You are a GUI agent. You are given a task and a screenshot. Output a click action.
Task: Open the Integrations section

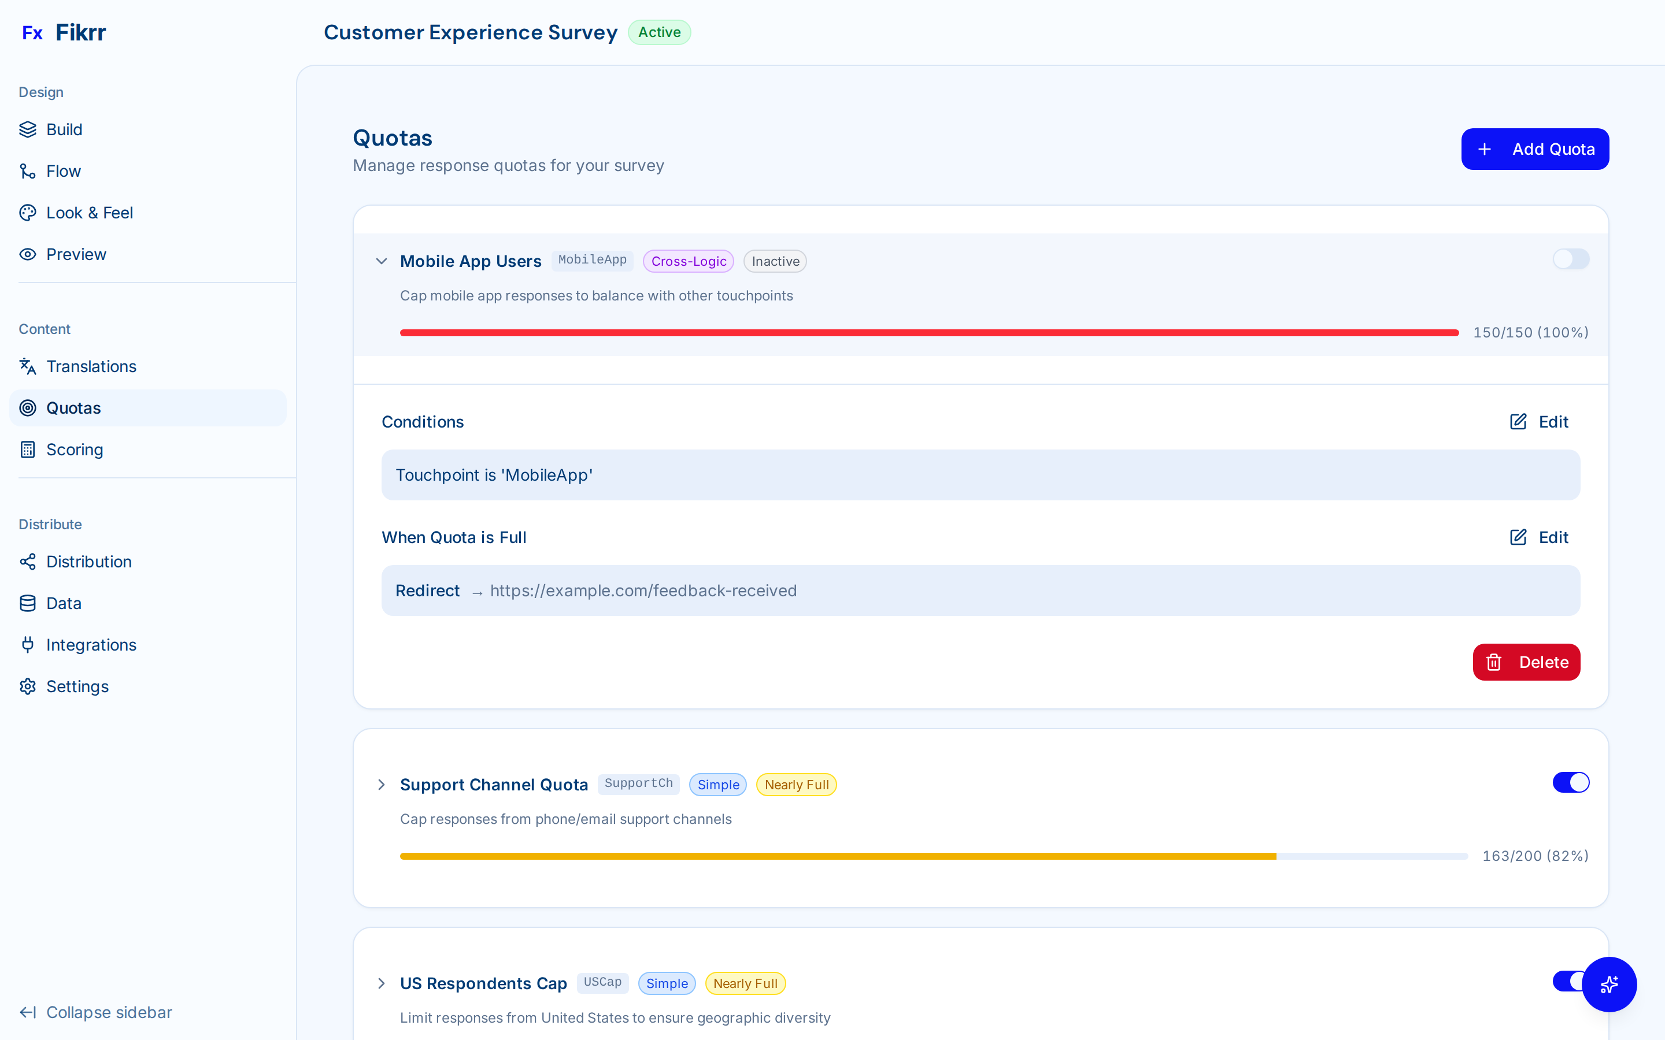click(x=91, y=644)
